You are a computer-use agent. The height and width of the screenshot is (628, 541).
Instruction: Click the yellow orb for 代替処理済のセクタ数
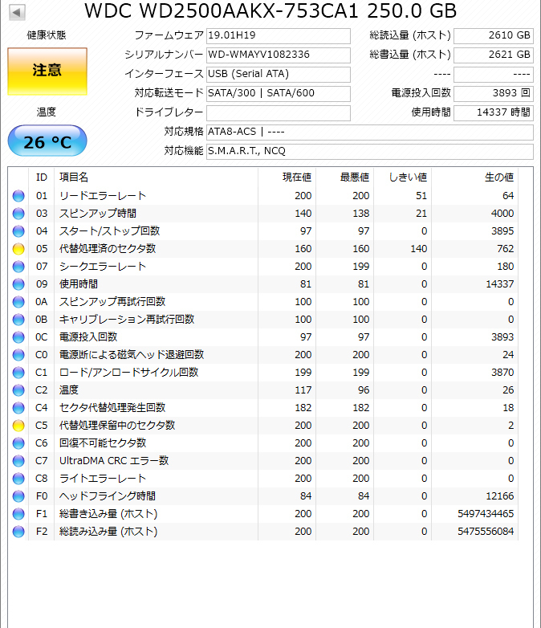tap(18, 249)
